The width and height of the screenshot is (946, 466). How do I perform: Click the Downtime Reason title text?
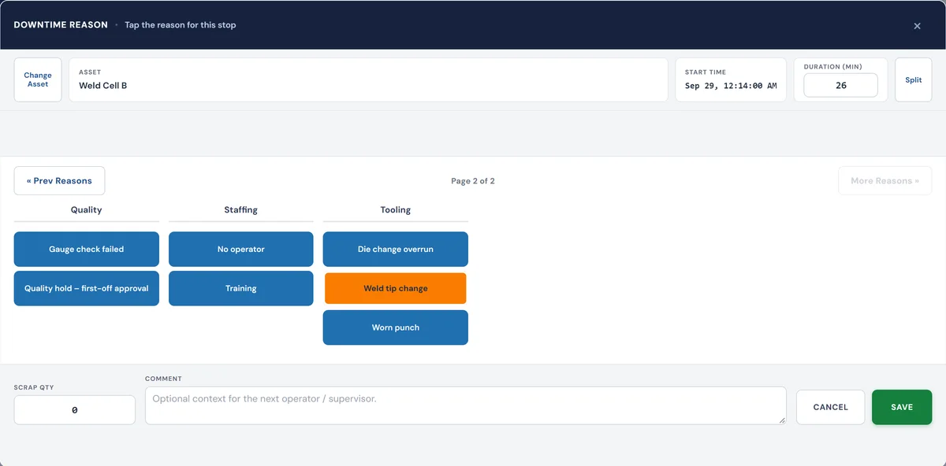tap(61, 25)
